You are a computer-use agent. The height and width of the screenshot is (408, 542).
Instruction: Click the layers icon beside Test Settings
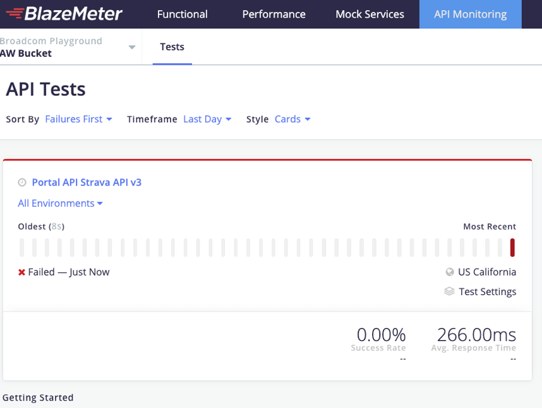click(x=449, y=291)
